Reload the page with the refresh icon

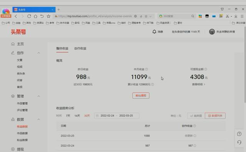29,16
